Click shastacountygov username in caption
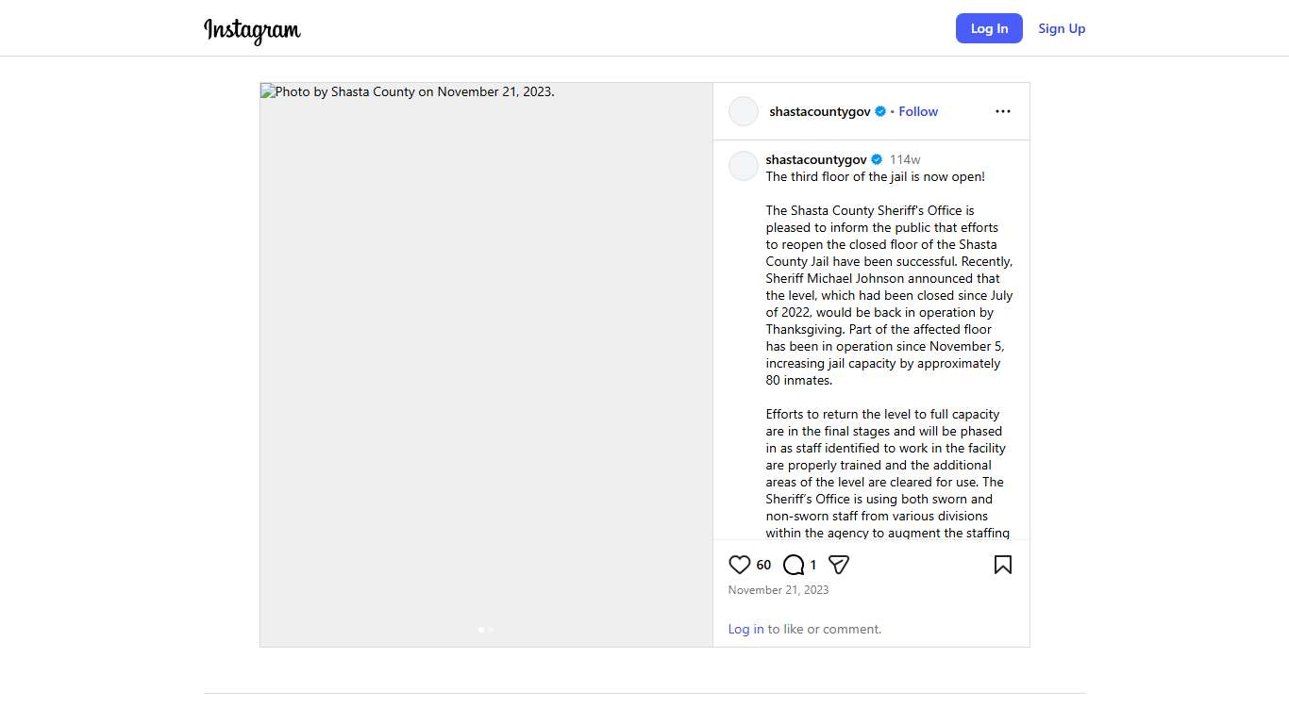Image resolution: width=1289 pixels, height=724 pixels. pyautogui.click(x=815, y=159)
